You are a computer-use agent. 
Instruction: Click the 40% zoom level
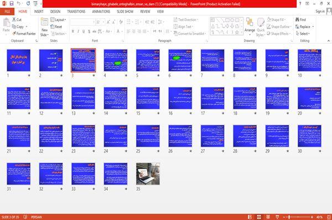pos(319,217)
